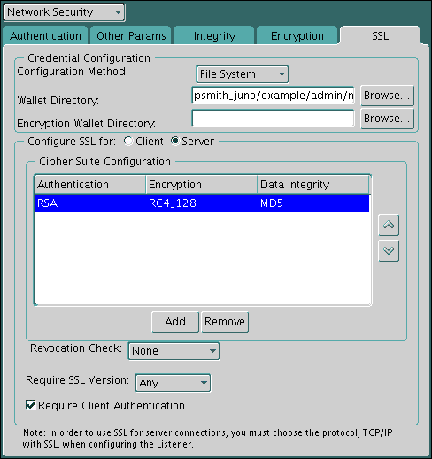Viewport: 432px width, 459px height.
Task: Browse for the Wallet Directory
Action: 387,96
